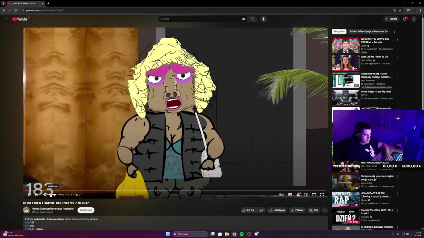Image resolution: width=424 pixels, height=238 pixels.
Task: Close the BLOK EKIPA tab
Action: 42,3
